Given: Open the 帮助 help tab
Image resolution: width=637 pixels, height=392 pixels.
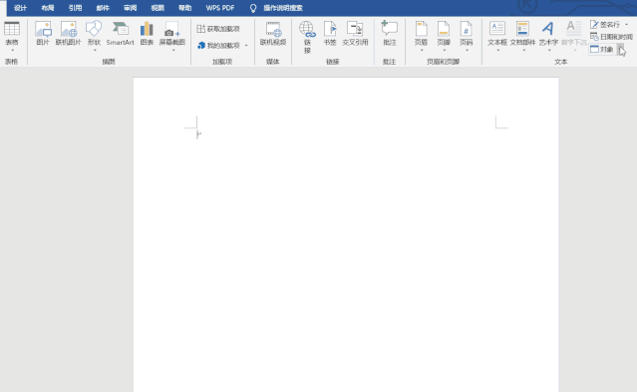Looking at the screenshot, I should pos(184,8).
